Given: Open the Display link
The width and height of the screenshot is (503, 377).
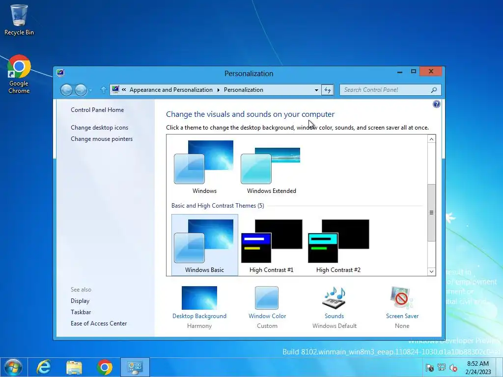Looking at the screenshot, I should tap(80, 301).
